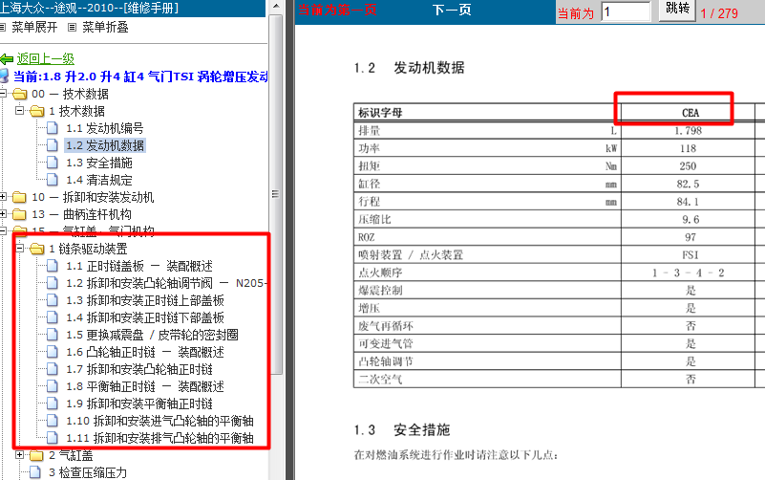The image size is (765, 480).
Task: Click document icon beside 1.5 更换减震盘
Action: pos(53,335)
